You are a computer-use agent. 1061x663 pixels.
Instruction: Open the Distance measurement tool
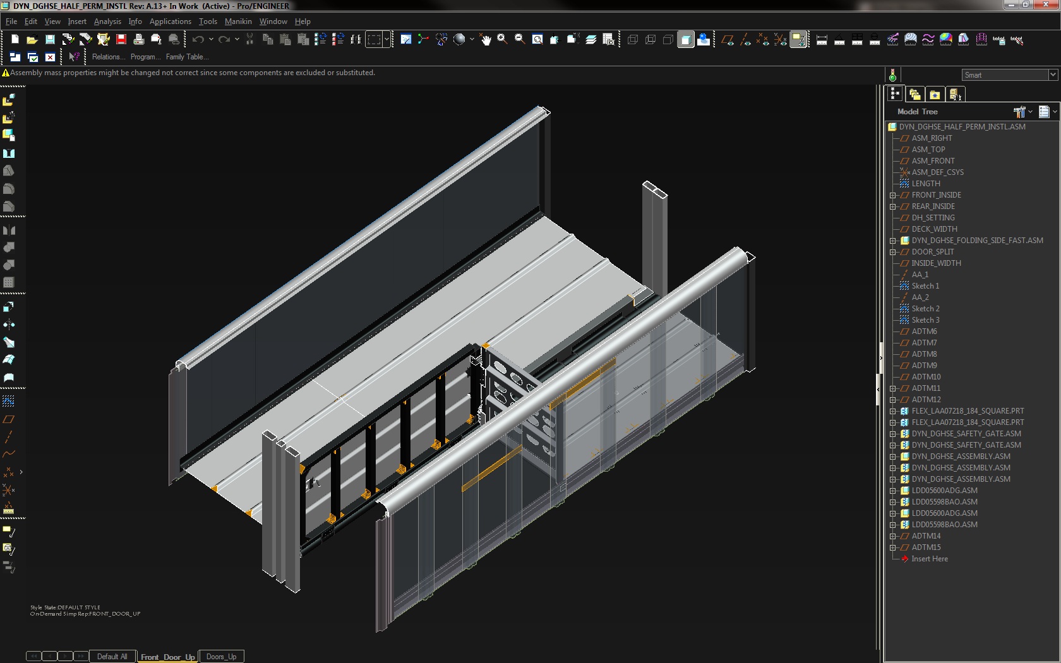[822, 39]
